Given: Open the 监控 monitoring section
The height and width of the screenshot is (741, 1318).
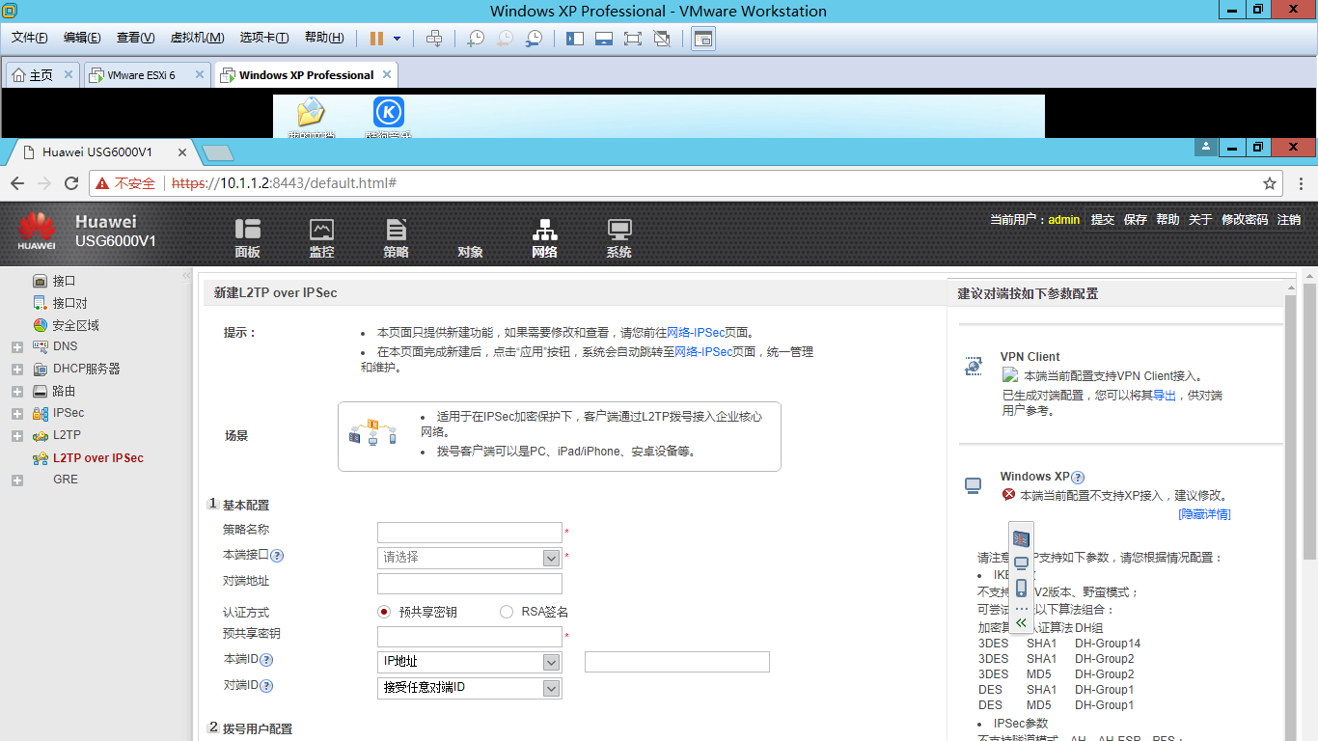Looking at the screenshot, I should coord(321,237).
